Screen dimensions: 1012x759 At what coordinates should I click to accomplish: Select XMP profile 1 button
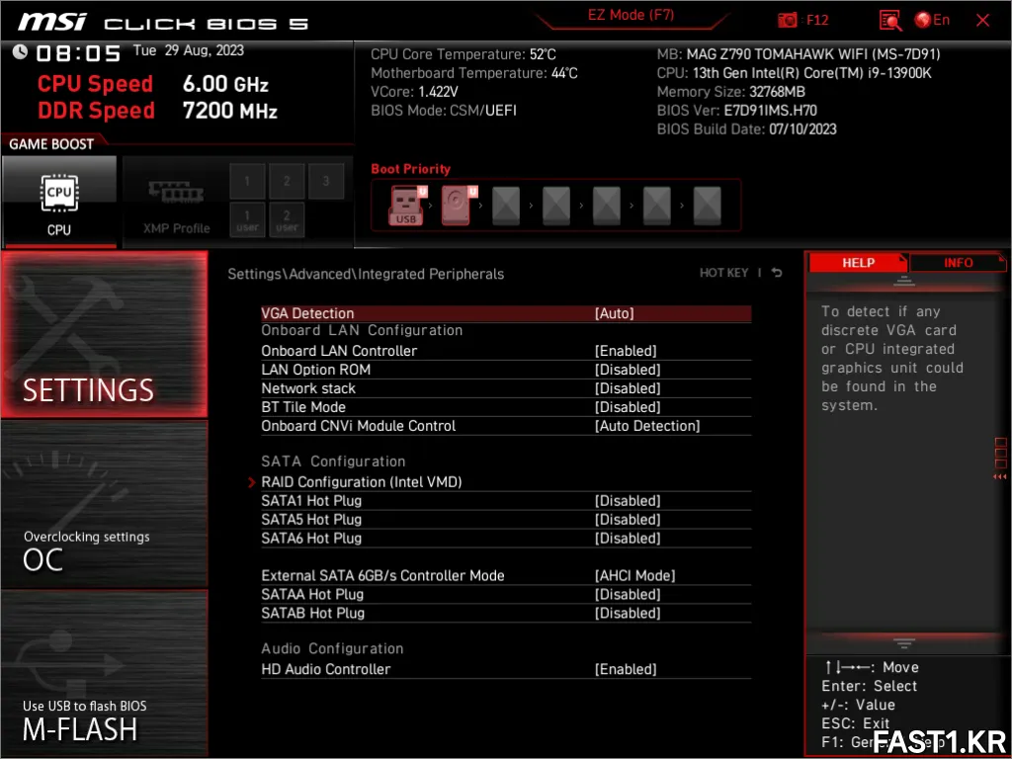pos(247,181)
